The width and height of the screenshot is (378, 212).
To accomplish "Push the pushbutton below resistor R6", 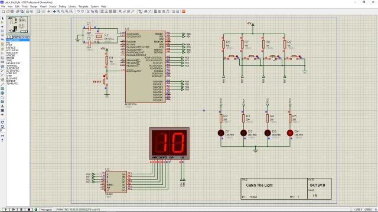I will click(x=232, y=57).
